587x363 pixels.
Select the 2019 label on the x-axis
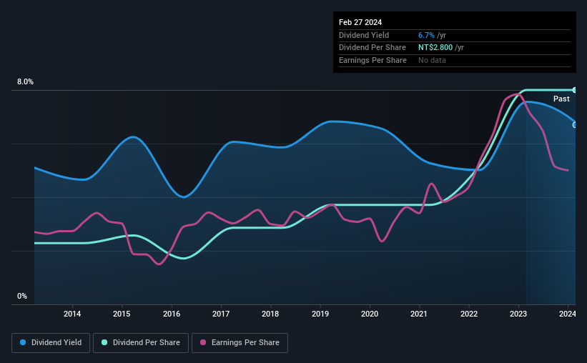coord(320,314)
